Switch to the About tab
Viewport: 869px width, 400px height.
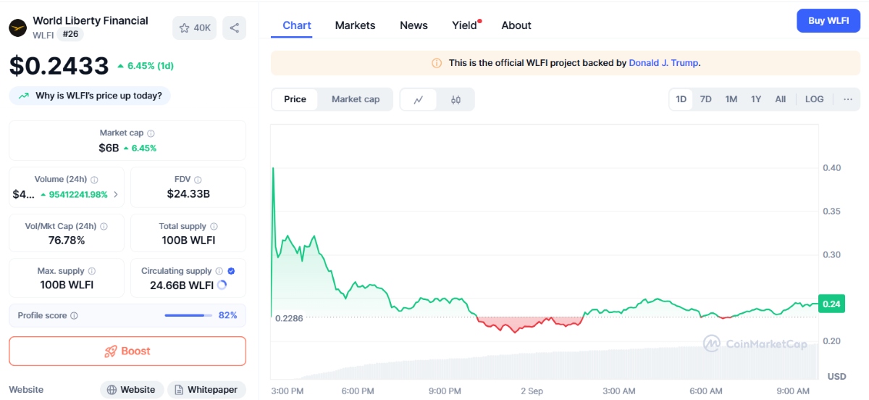(x=516, y=25)
